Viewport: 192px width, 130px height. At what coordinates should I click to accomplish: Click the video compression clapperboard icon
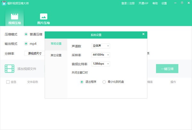pyautogui.click(x=14, y=16)
